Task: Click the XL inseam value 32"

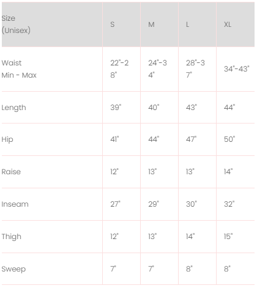Action: (229, 204)
